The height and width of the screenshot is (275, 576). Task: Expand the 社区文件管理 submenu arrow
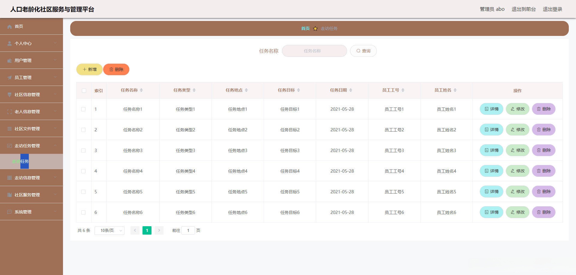[55, 128]
